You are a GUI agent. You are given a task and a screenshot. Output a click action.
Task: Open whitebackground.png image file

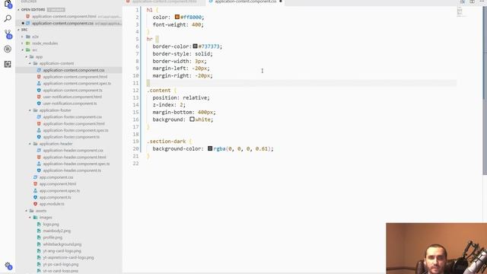coord(62,244)
